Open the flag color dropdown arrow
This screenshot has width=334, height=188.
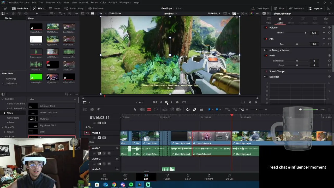pyautogui.click(x=213, y=110)
